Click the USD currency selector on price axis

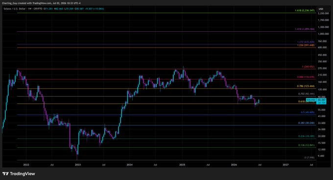(x=321, y=9)
